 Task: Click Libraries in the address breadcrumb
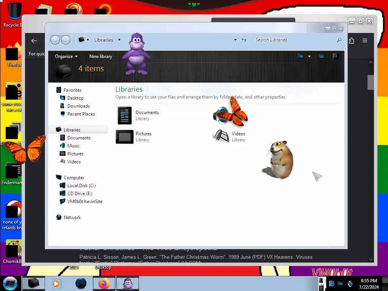104,40
